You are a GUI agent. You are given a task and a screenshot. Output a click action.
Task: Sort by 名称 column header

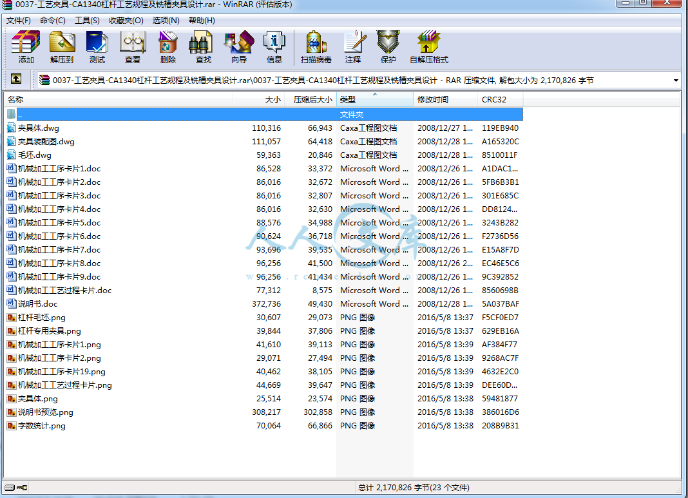point(119,100)
